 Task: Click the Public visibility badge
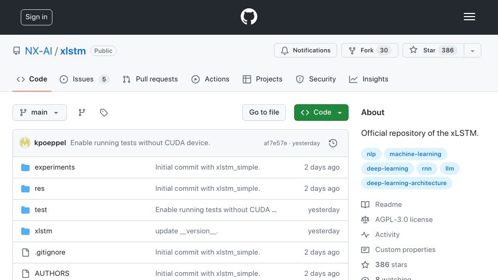point(103,51)
